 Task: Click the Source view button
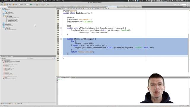(x=59, y=9)
